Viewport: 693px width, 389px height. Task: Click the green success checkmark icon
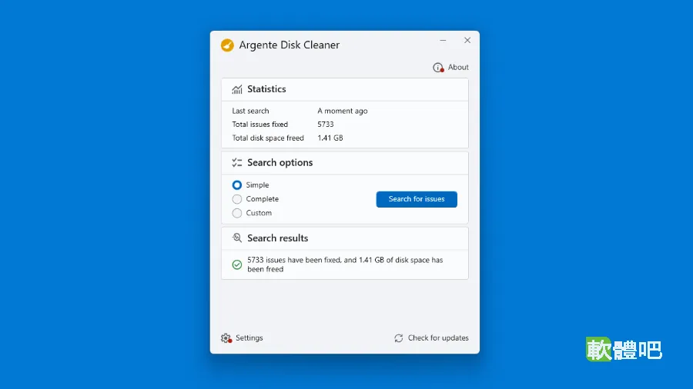pos(237,264)
